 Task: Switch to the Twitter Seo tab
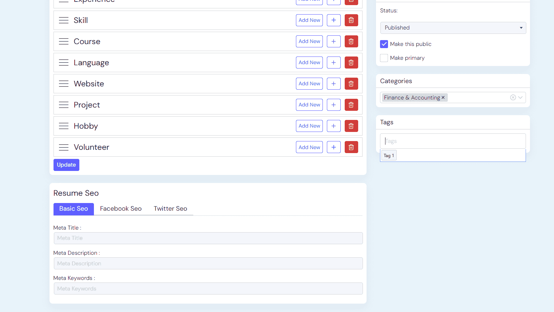click(170, 208)
